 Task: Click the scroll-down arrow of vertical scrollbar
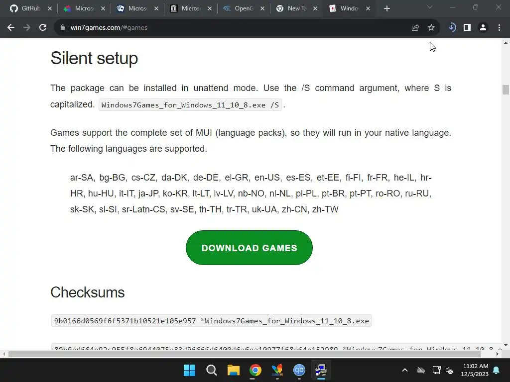coord(506,345)
